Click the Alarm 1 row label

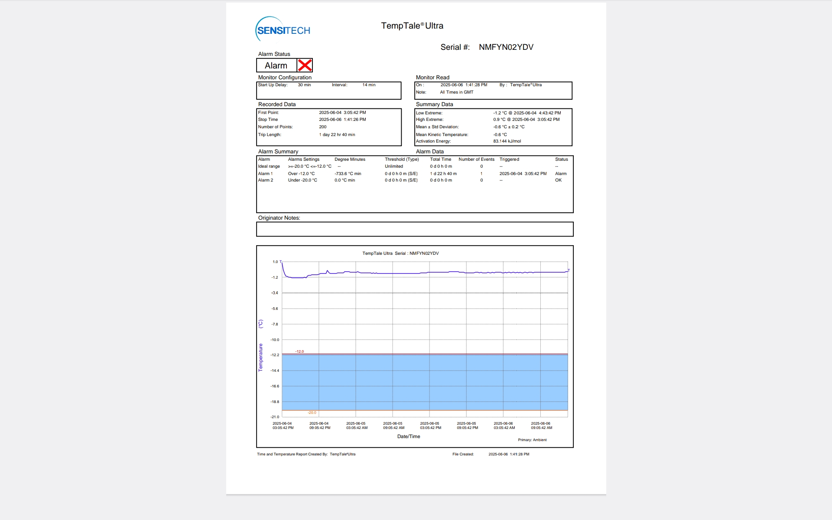pyautogui.click(x=266, y=174)
